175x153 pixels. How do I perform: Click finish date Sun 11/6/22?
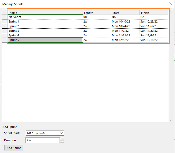coord(154,26)
